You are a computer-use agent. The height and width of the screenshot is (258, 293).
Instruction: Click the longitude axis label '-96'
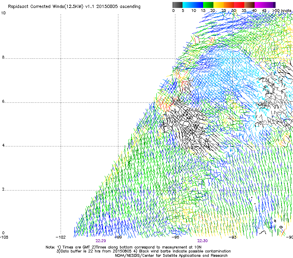pos(175,237)
